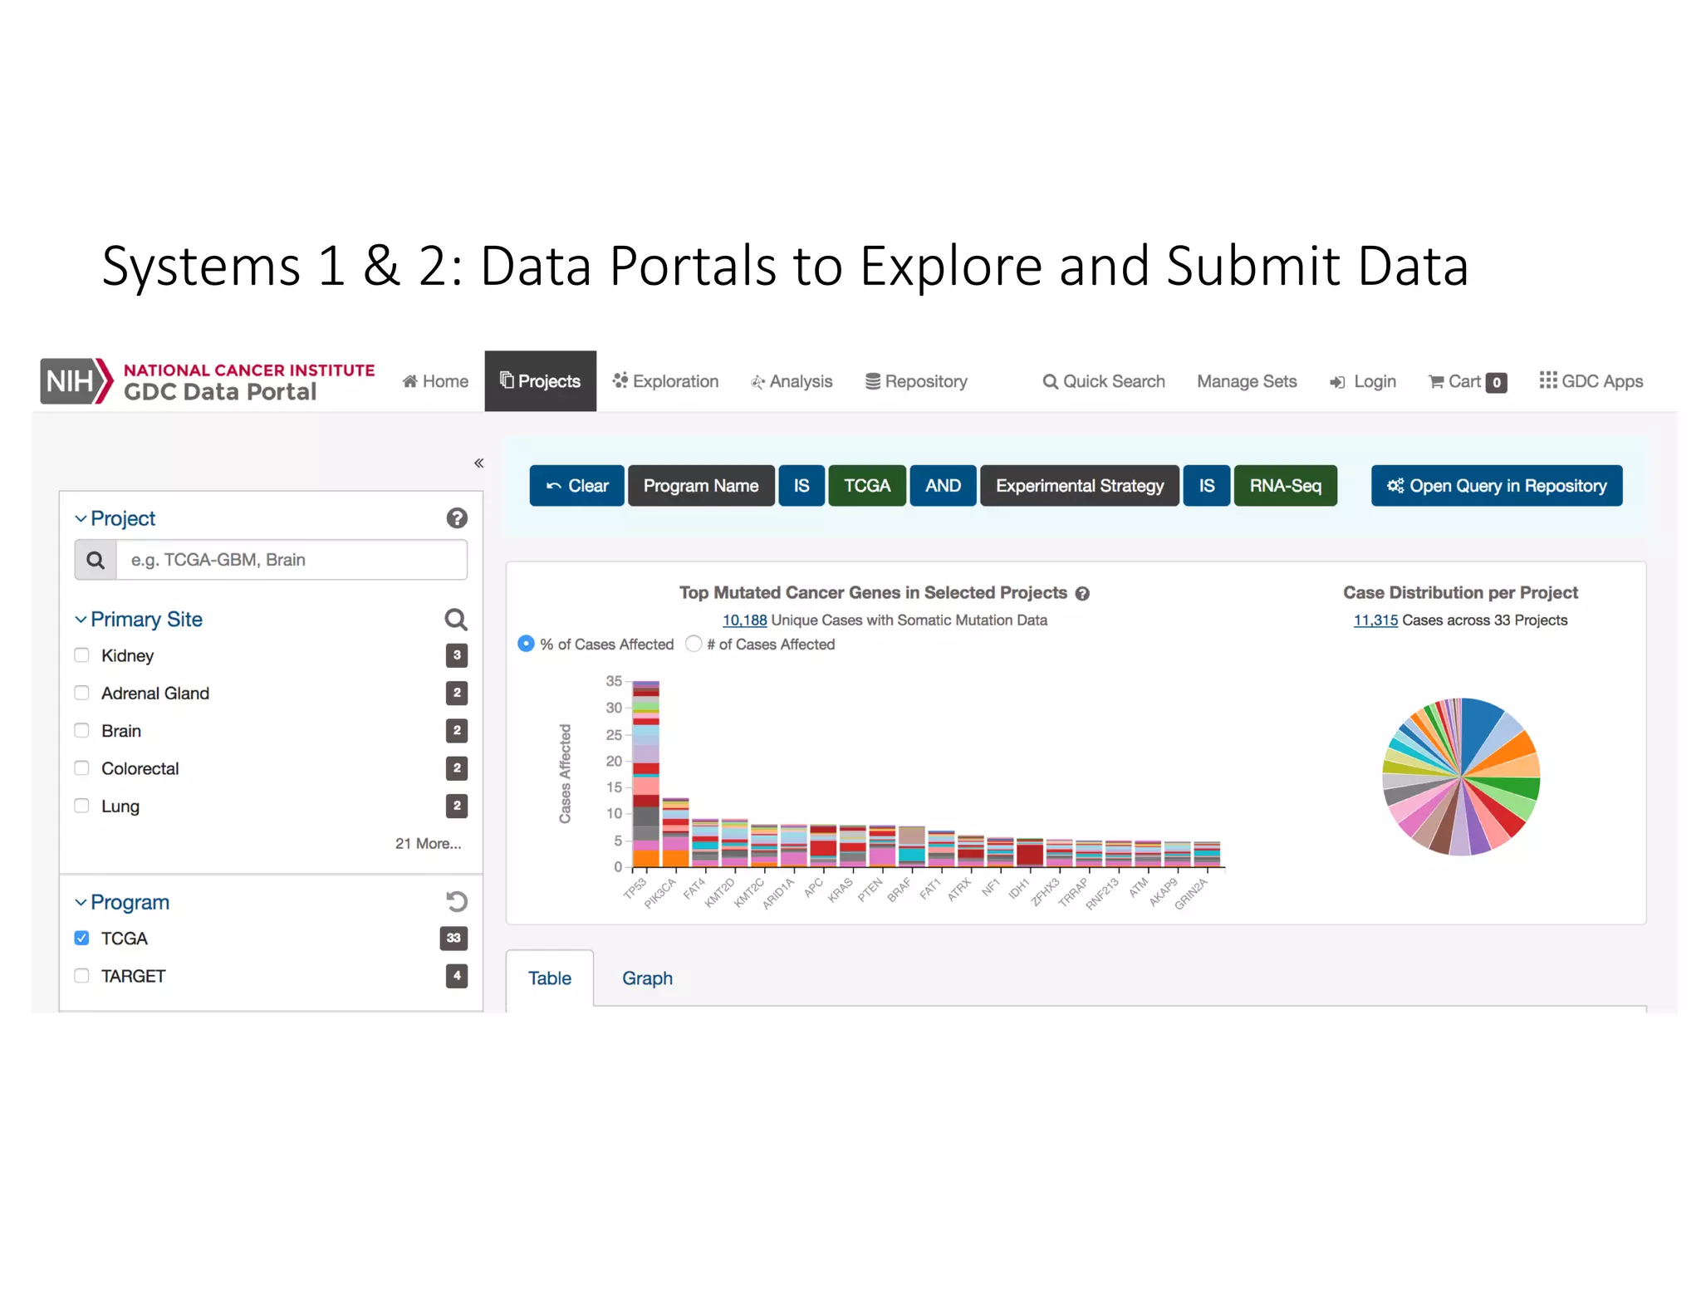Collapse the facet sidebar with double-chevron

coord(478,463)
